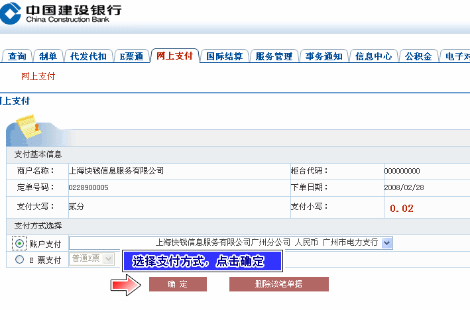Go to the 信息中心 tab

[374, 56]
